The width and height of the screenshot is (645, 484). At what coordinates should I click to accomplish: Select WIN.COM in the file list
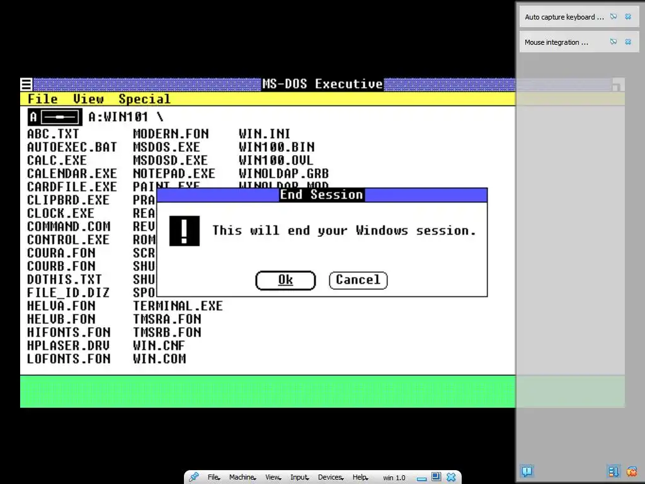point(159,359)
